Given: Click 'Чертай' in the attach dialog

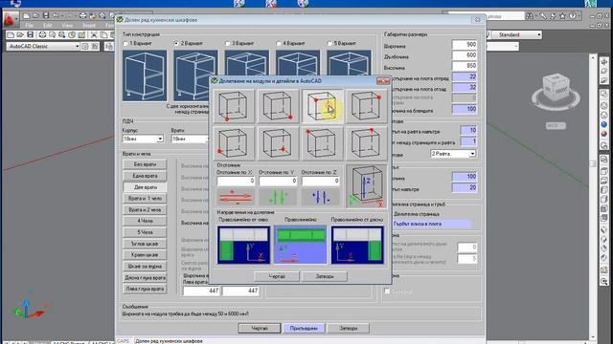Looking at the screenshot, I should coord(277,276).
